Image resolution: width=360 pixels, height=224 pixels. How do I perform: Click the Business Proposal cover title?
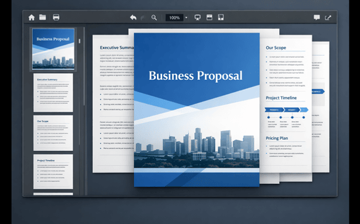click(x=196, y=75)
